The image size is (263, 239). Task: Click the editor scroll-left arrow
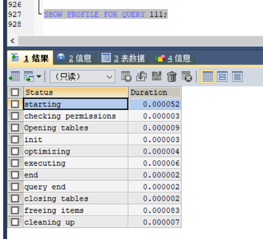13,41
